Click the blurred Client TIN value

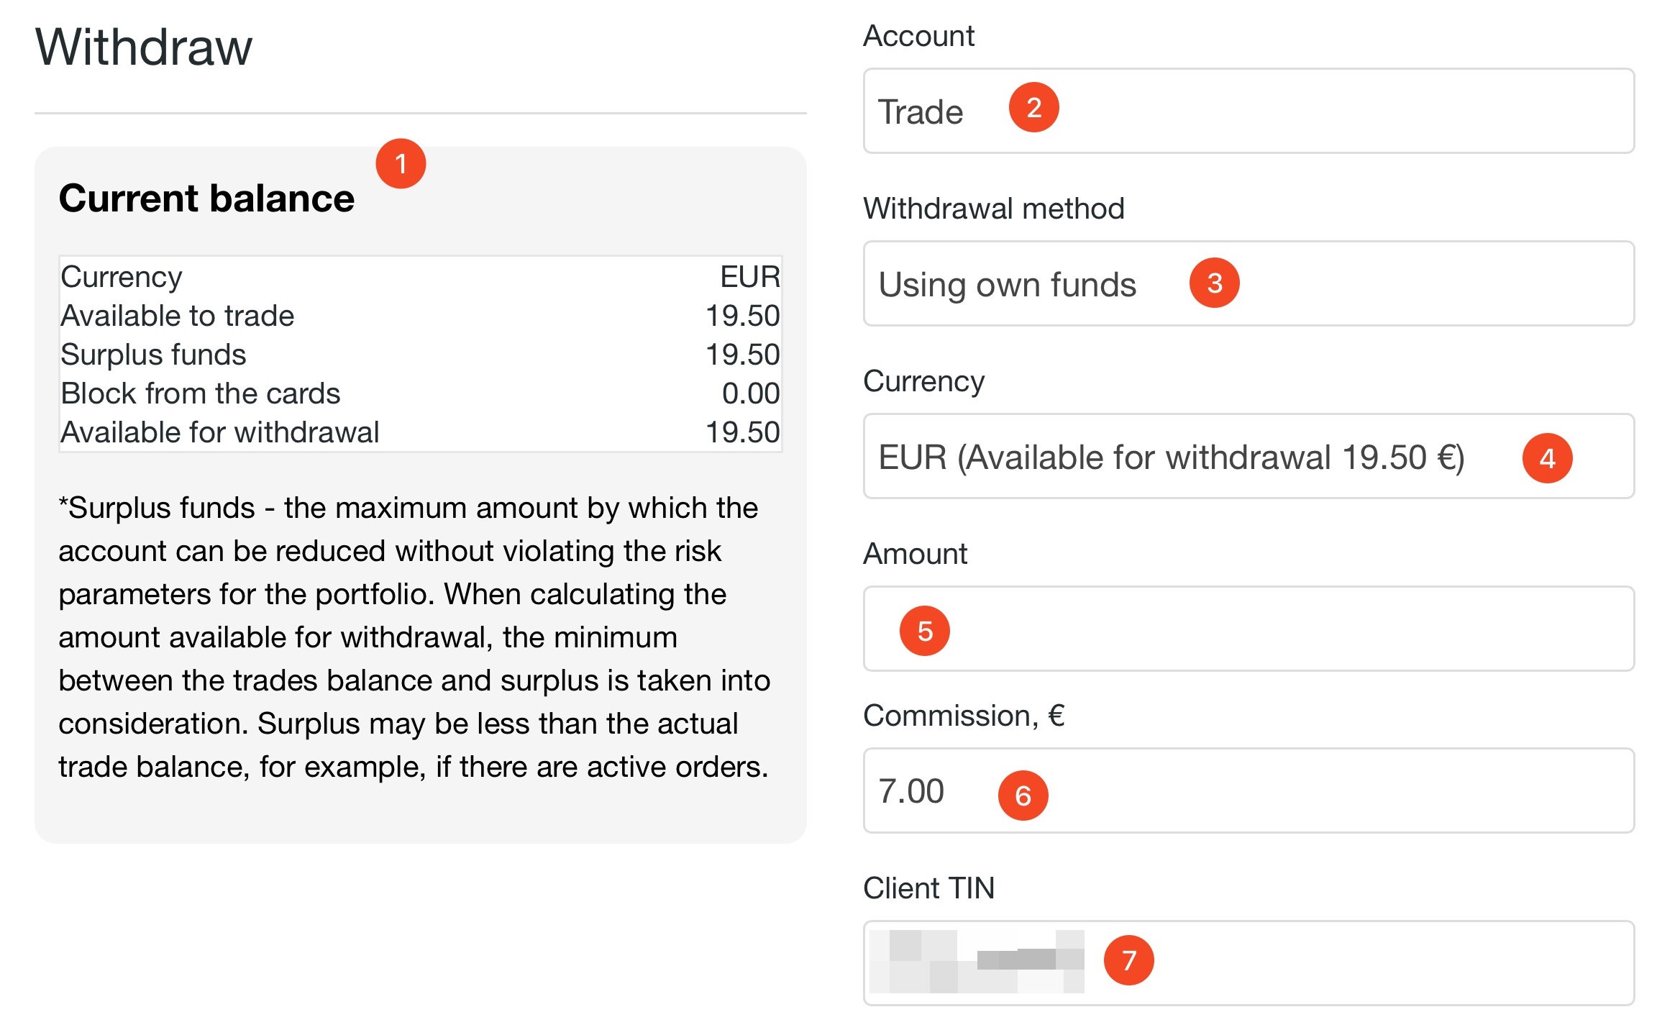pyautogui.click(x=977, y=962)
